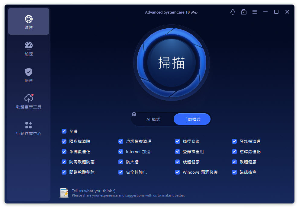Image resolution: width=299 pixels, height=208 pixels.
Task: Open the toolbox briefcase icon
Action: tap(243, 12)
